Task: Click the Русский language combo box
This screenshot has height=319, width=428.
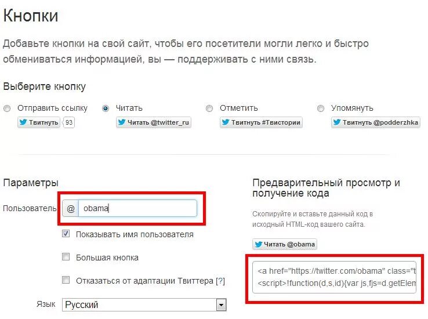Action: [144, 305]
